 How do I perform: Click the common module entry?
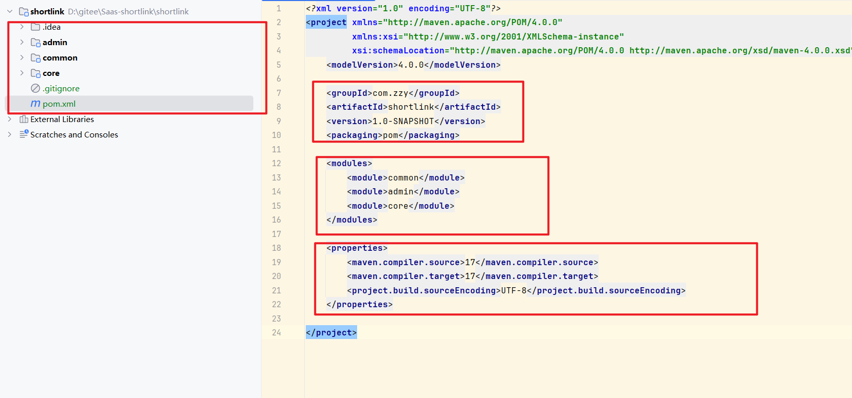[406, 177]
